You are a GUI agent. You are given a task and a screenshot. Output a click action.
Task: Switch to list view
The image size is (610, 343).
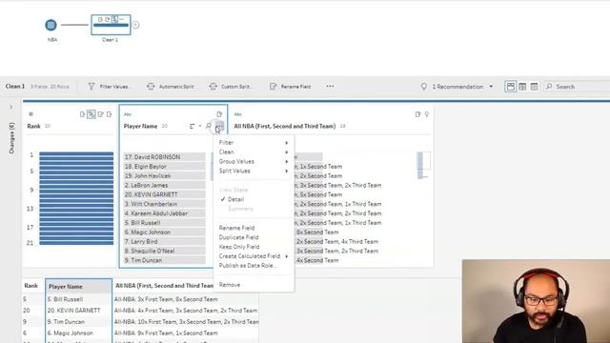point(534,87)
